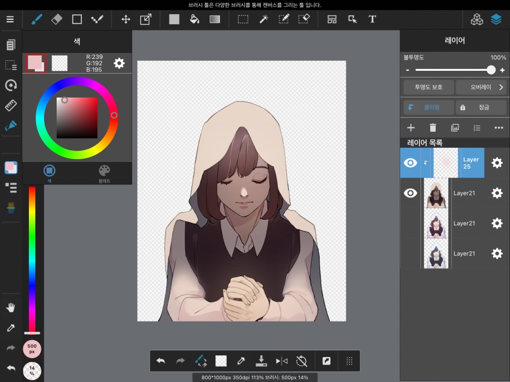Undo the last stroke
The height and width of the screenshot is (382, 510).
160,360
